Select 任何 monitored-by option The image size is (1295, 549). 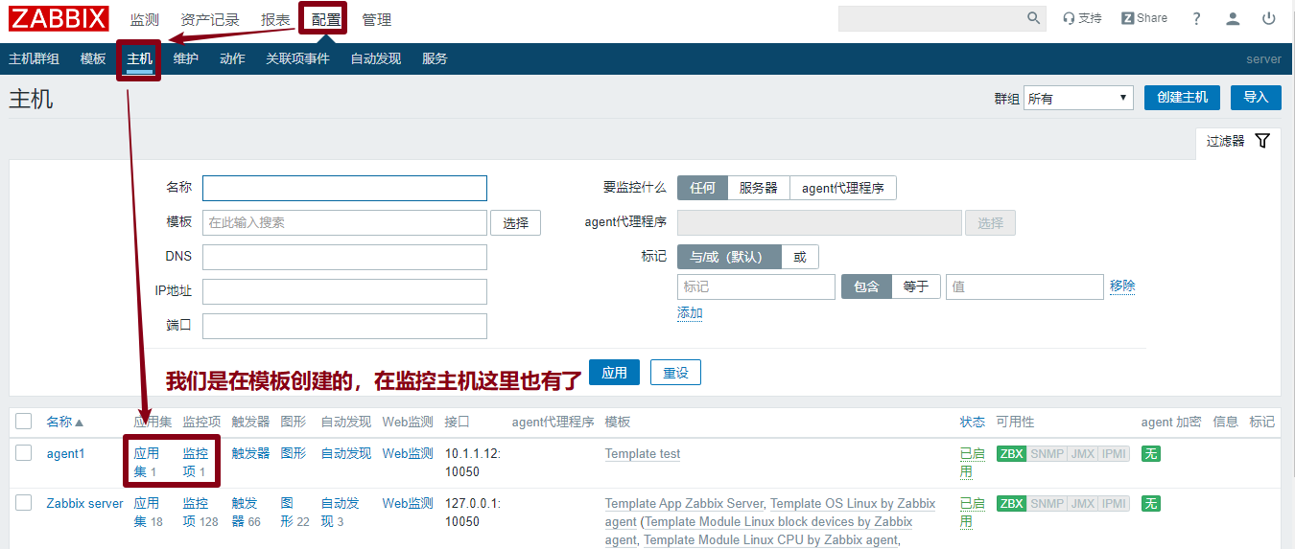pyautogui.click(x=702, y=188)
